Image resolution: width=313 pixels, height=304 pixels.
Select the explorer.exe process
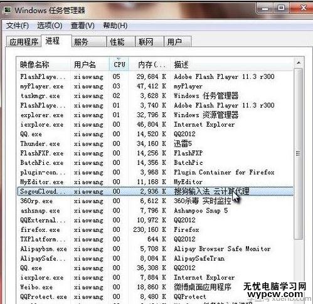[155, 115]
